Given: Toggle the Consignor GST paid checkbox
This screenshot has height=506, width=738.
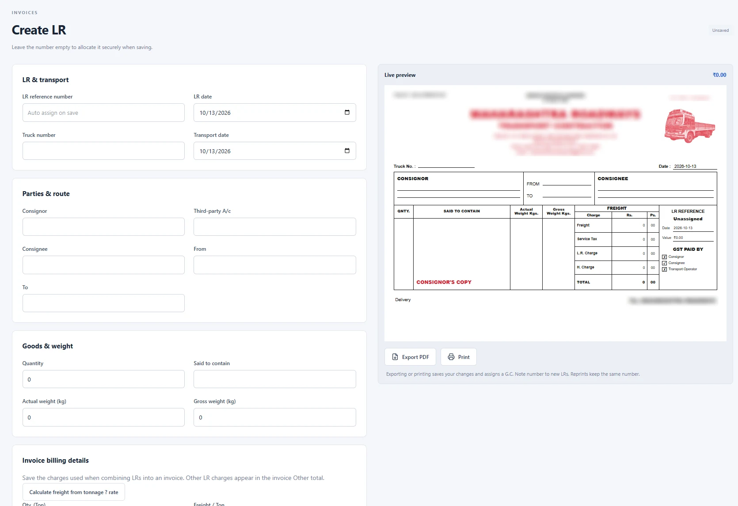Looking at the screenshot, I should [x=664, y=257].
